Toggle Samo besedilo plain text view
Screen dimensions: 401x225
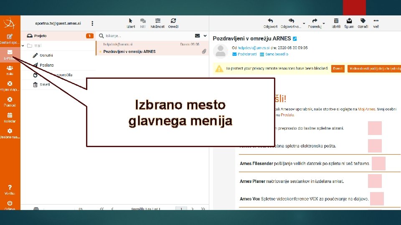(x=274, y=54)
